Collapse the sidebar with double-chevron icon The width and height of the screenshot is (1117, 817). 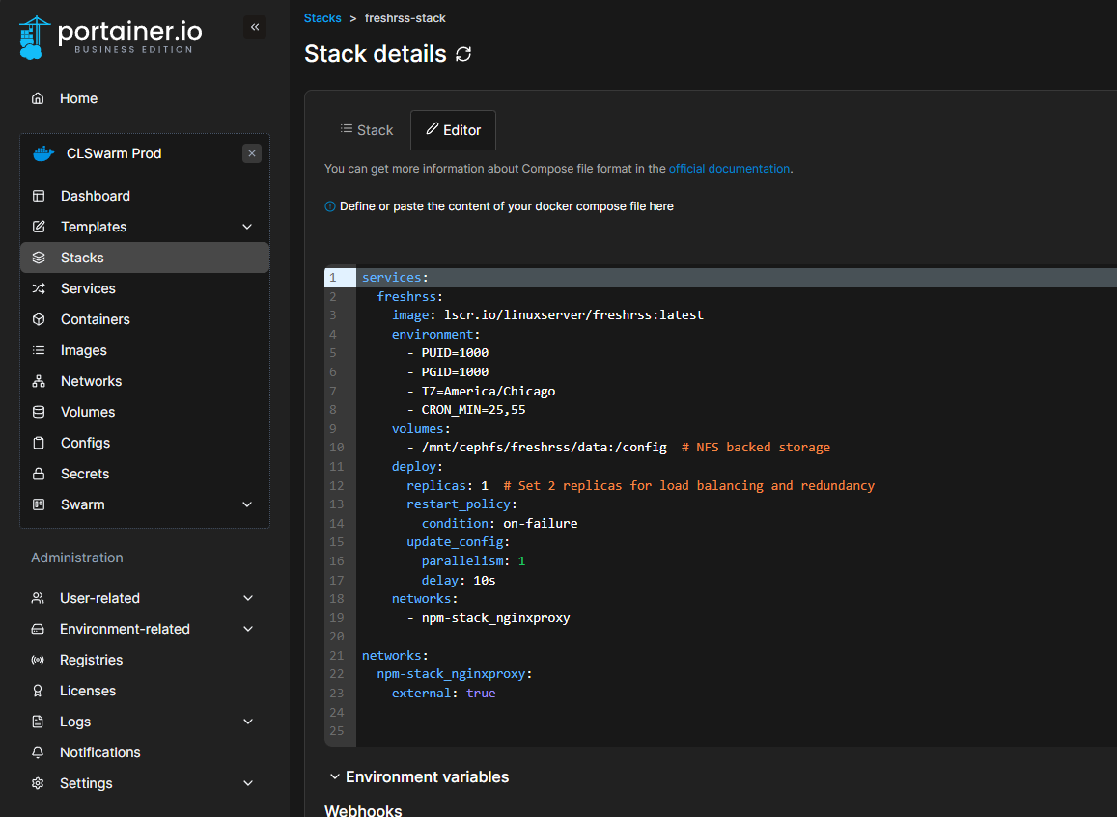click(255, 27)
